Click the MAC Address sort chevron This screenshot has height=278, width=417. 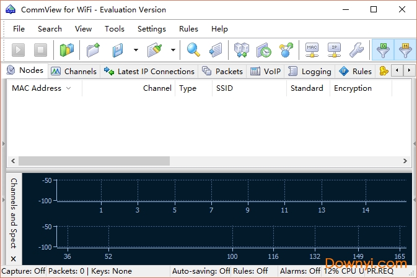(x=68, y=88)
